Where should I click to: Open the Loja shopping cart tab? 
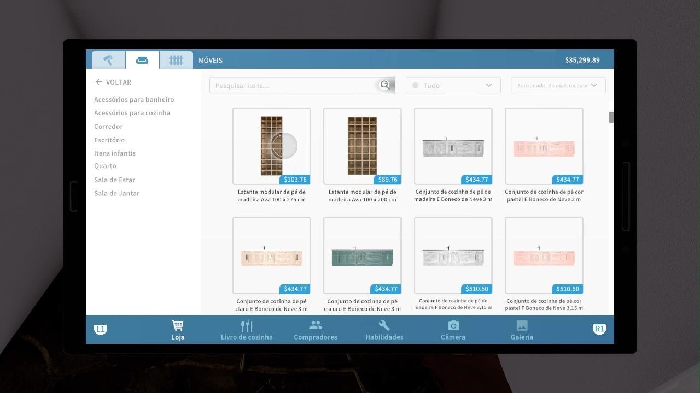178,330
